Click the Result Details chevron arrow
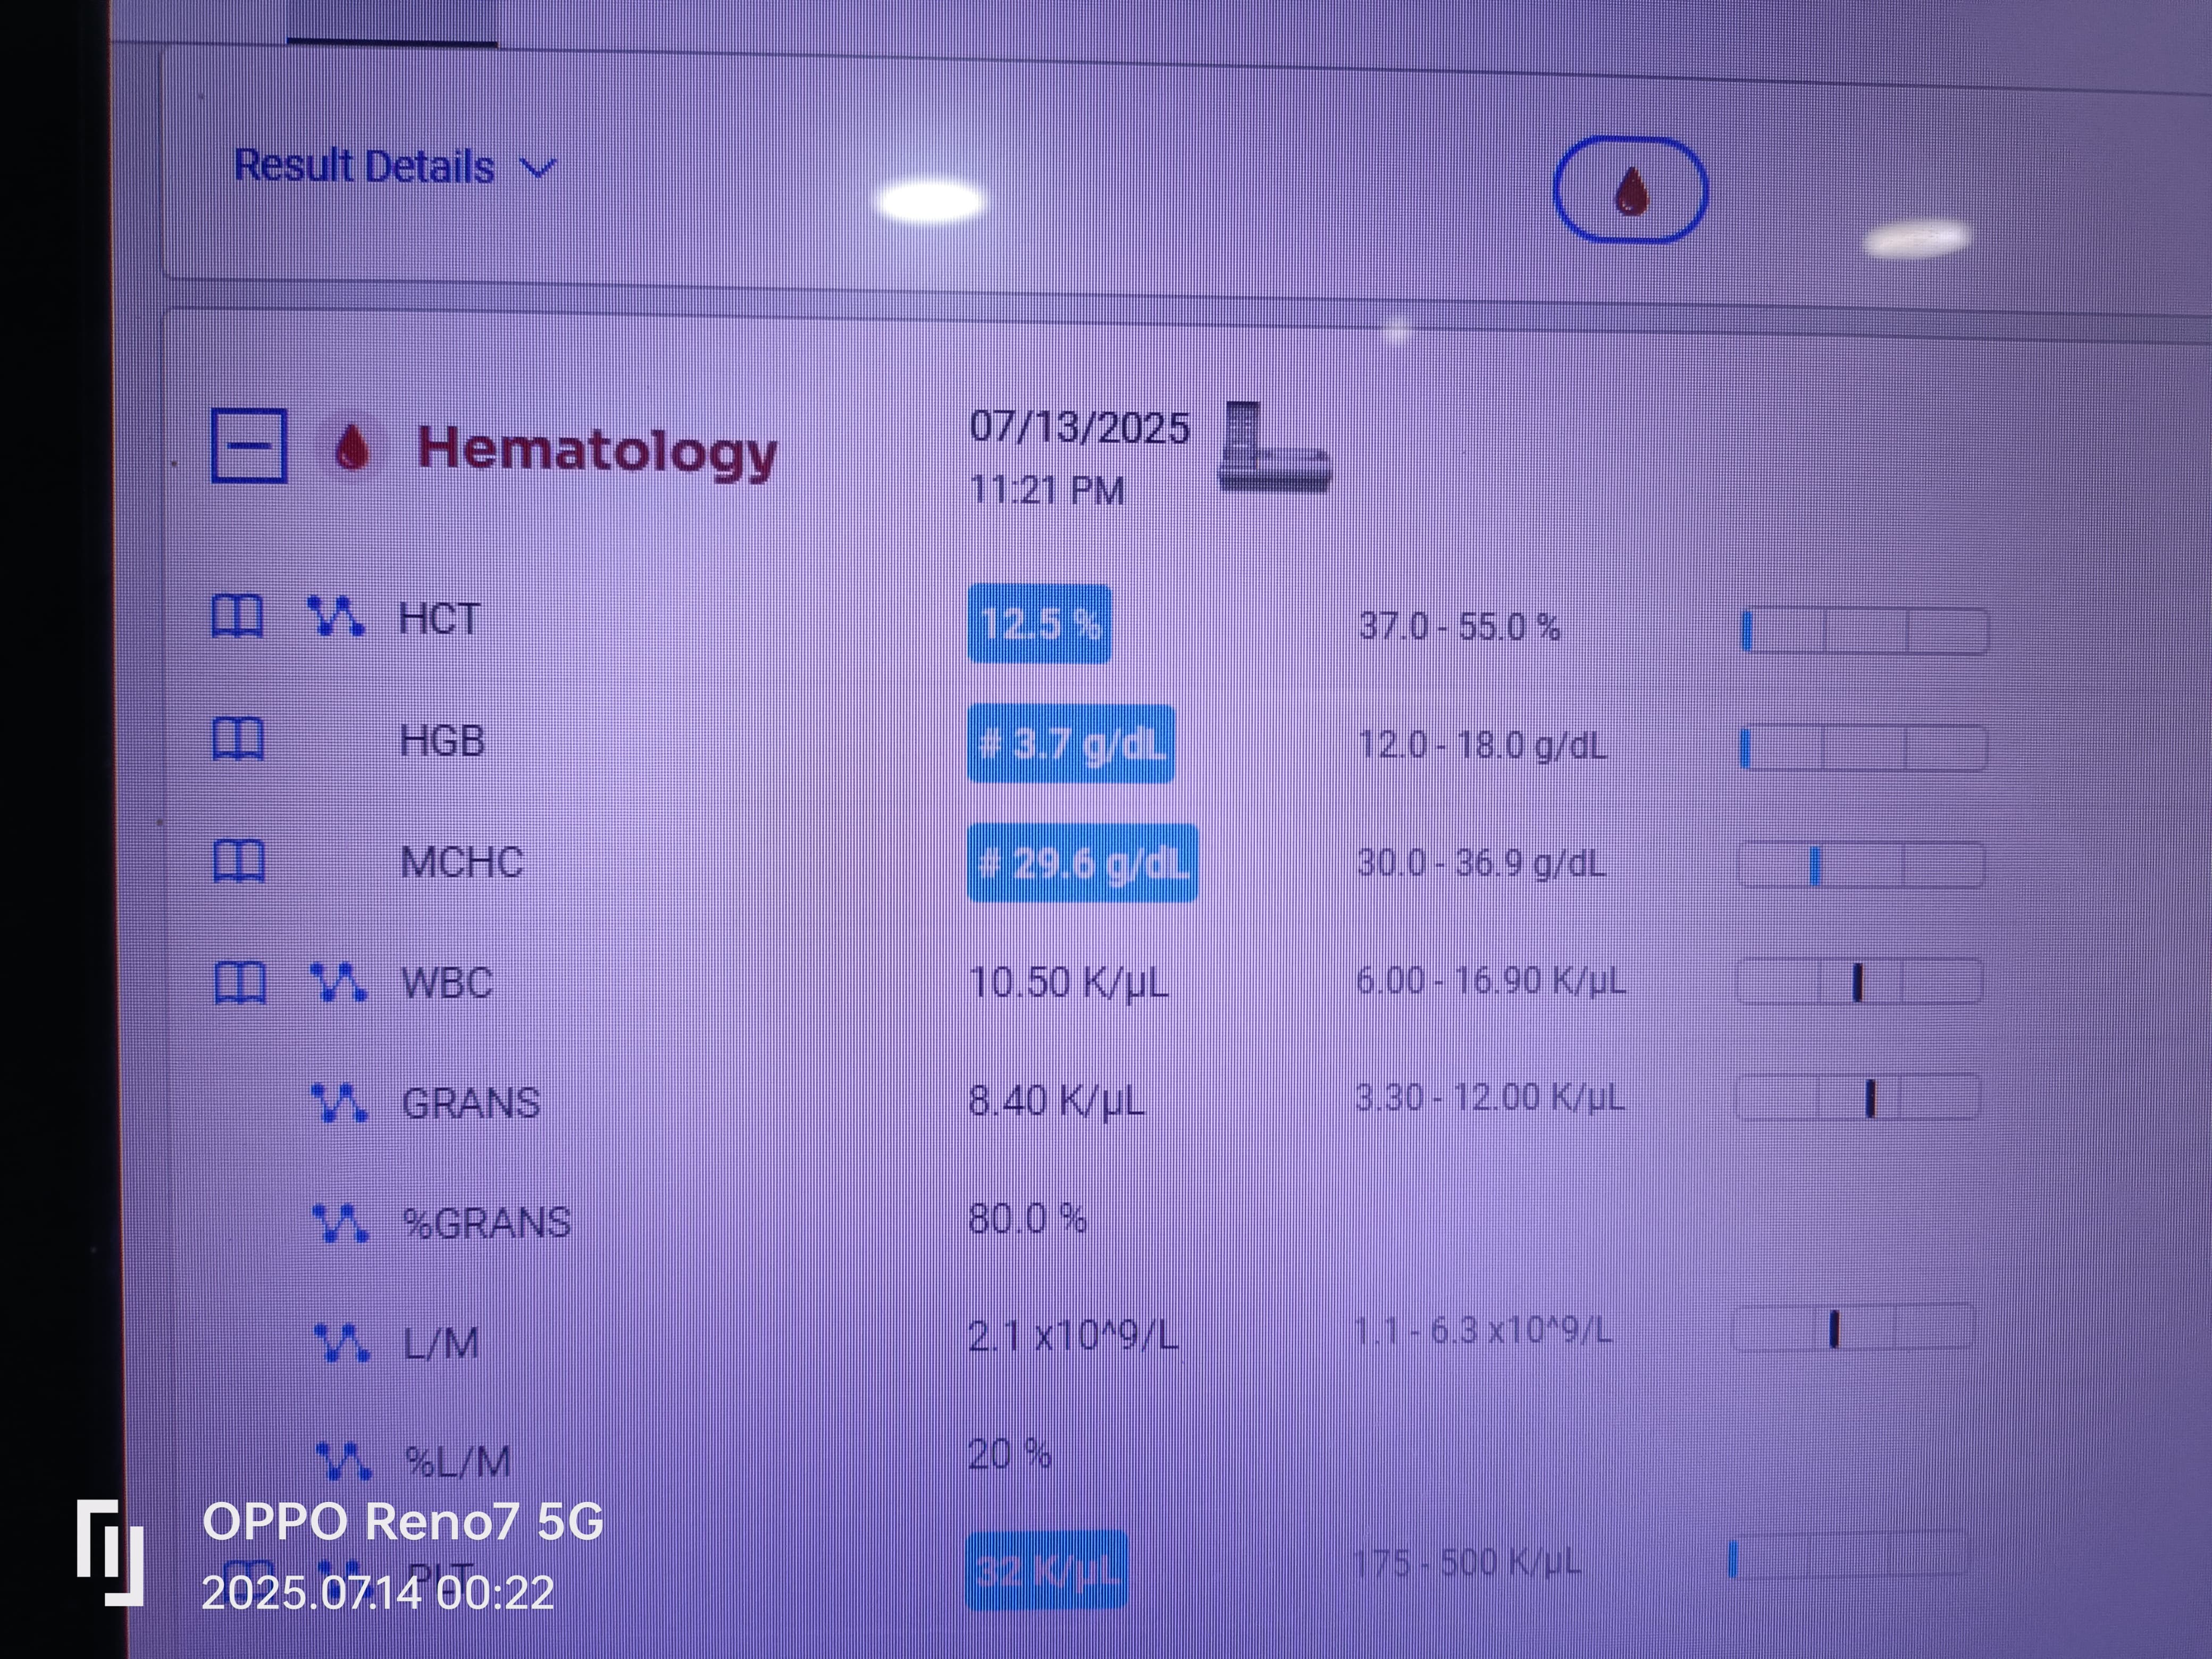 pyautogui.click(x=538, y=168)
